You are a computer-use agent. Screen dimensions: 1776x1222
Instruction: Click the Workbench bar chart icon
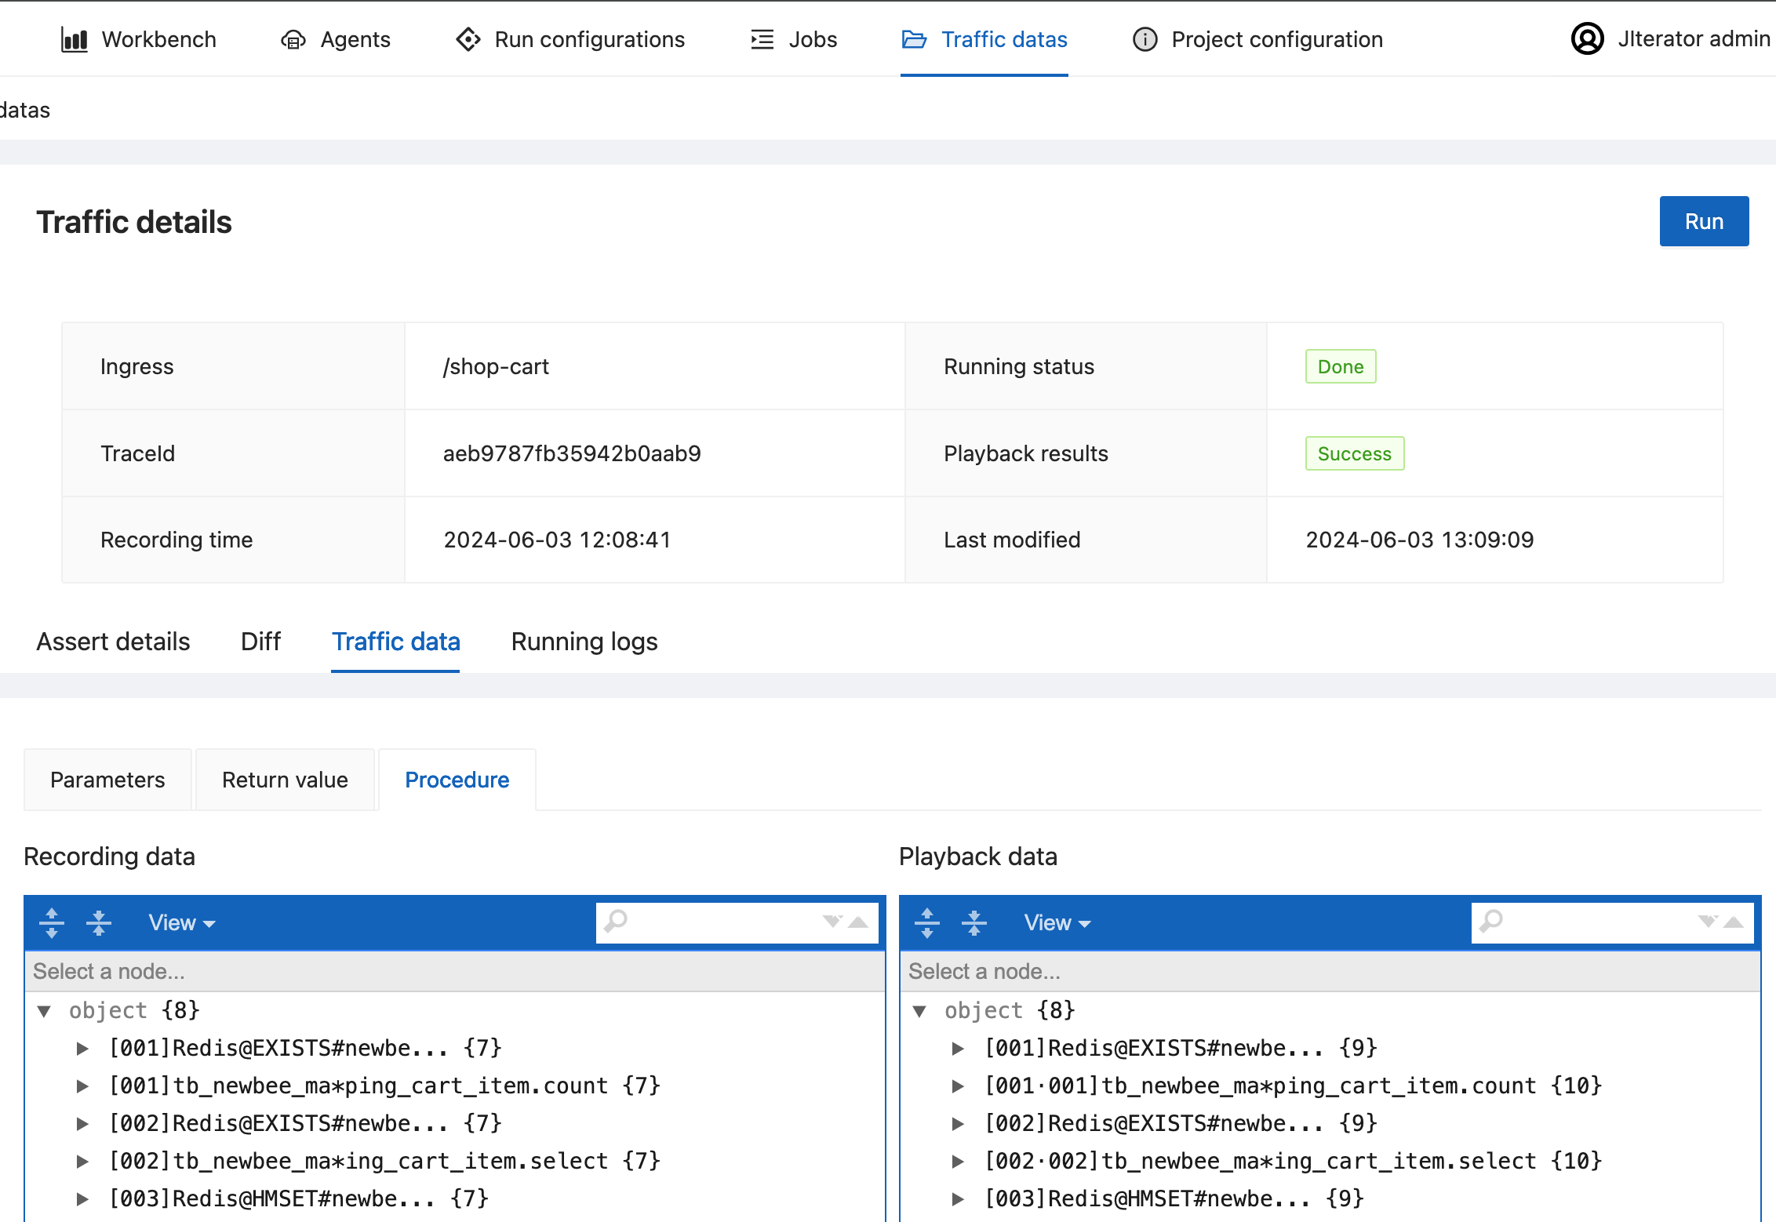(x=75, y=39)
